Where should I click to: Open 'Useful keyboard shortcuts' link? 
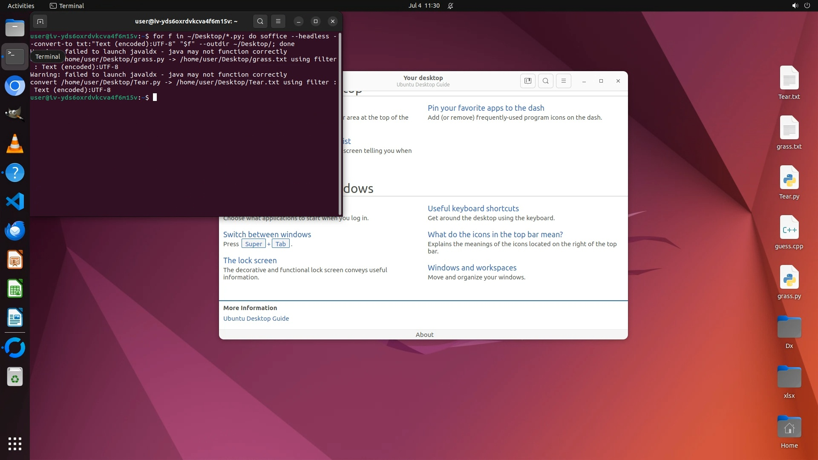click(473, 209)
